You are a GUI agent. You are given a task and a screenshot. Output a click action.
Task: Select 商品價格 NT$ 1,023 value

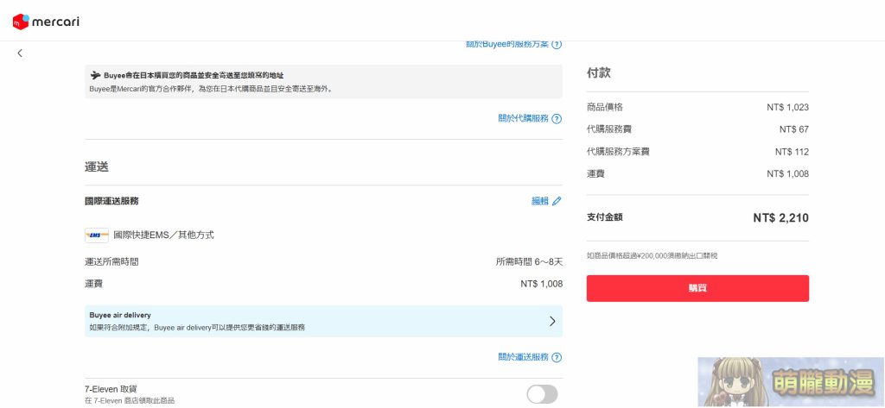[787, 107]
